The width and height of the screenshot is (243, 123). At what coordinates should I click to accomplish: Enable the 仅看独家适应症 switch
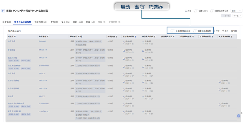tap(195, 31)
